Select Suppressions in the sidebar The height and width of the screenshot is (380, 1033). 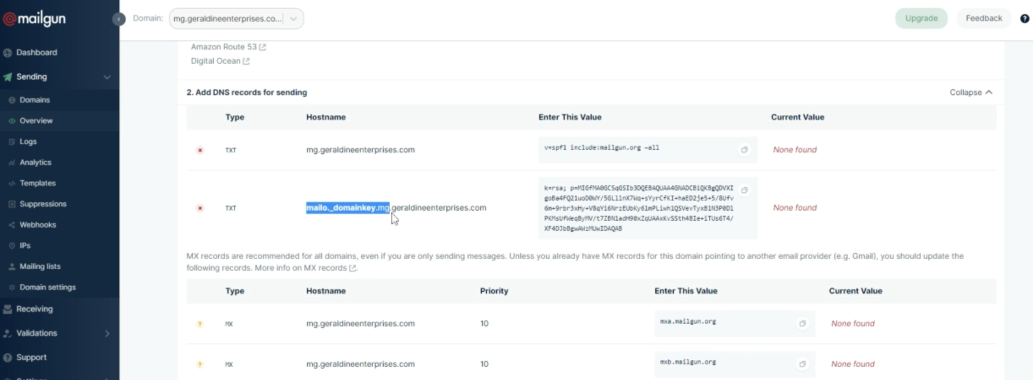11,204
